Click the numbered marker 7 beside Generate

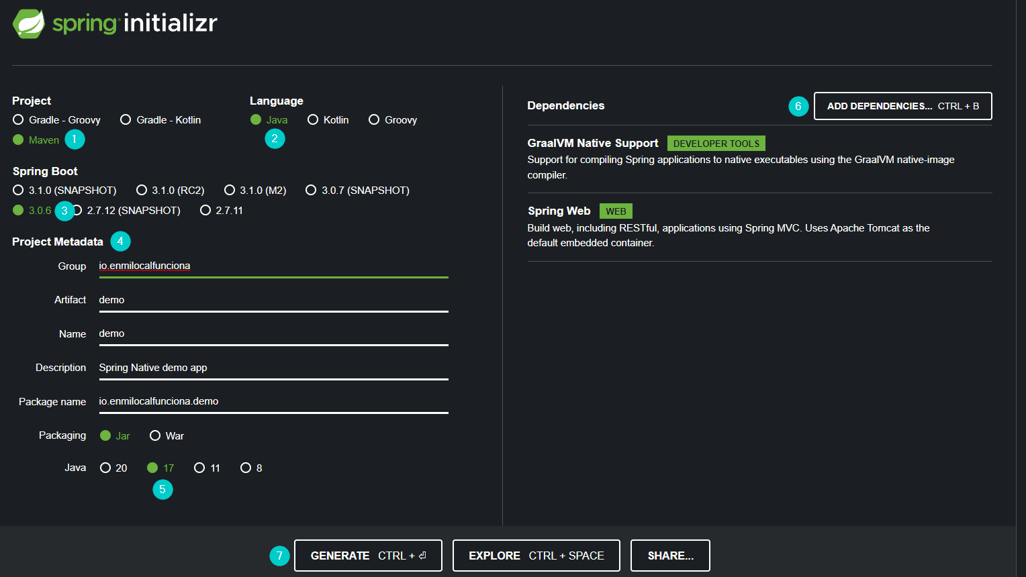[x=279, y=556]
